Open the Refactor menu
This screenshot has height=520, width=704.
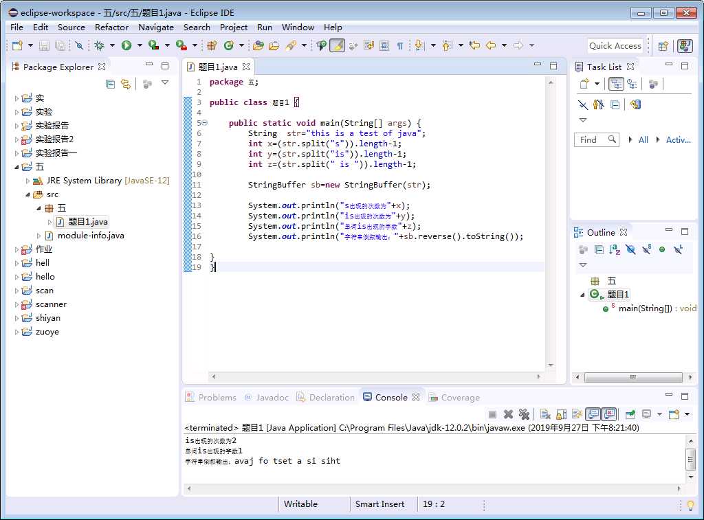point(112,27)
